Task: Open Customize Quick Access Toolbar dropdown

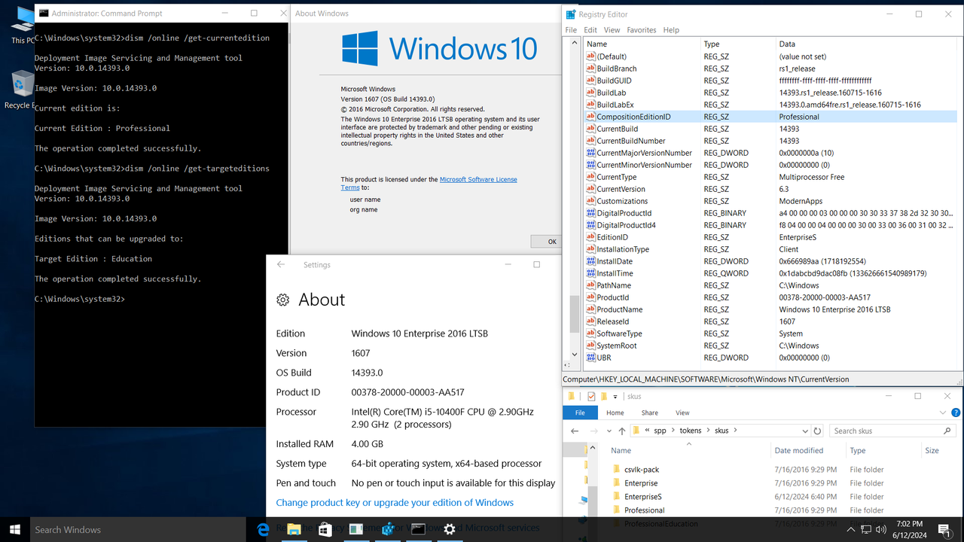Action: pos(616,396)
